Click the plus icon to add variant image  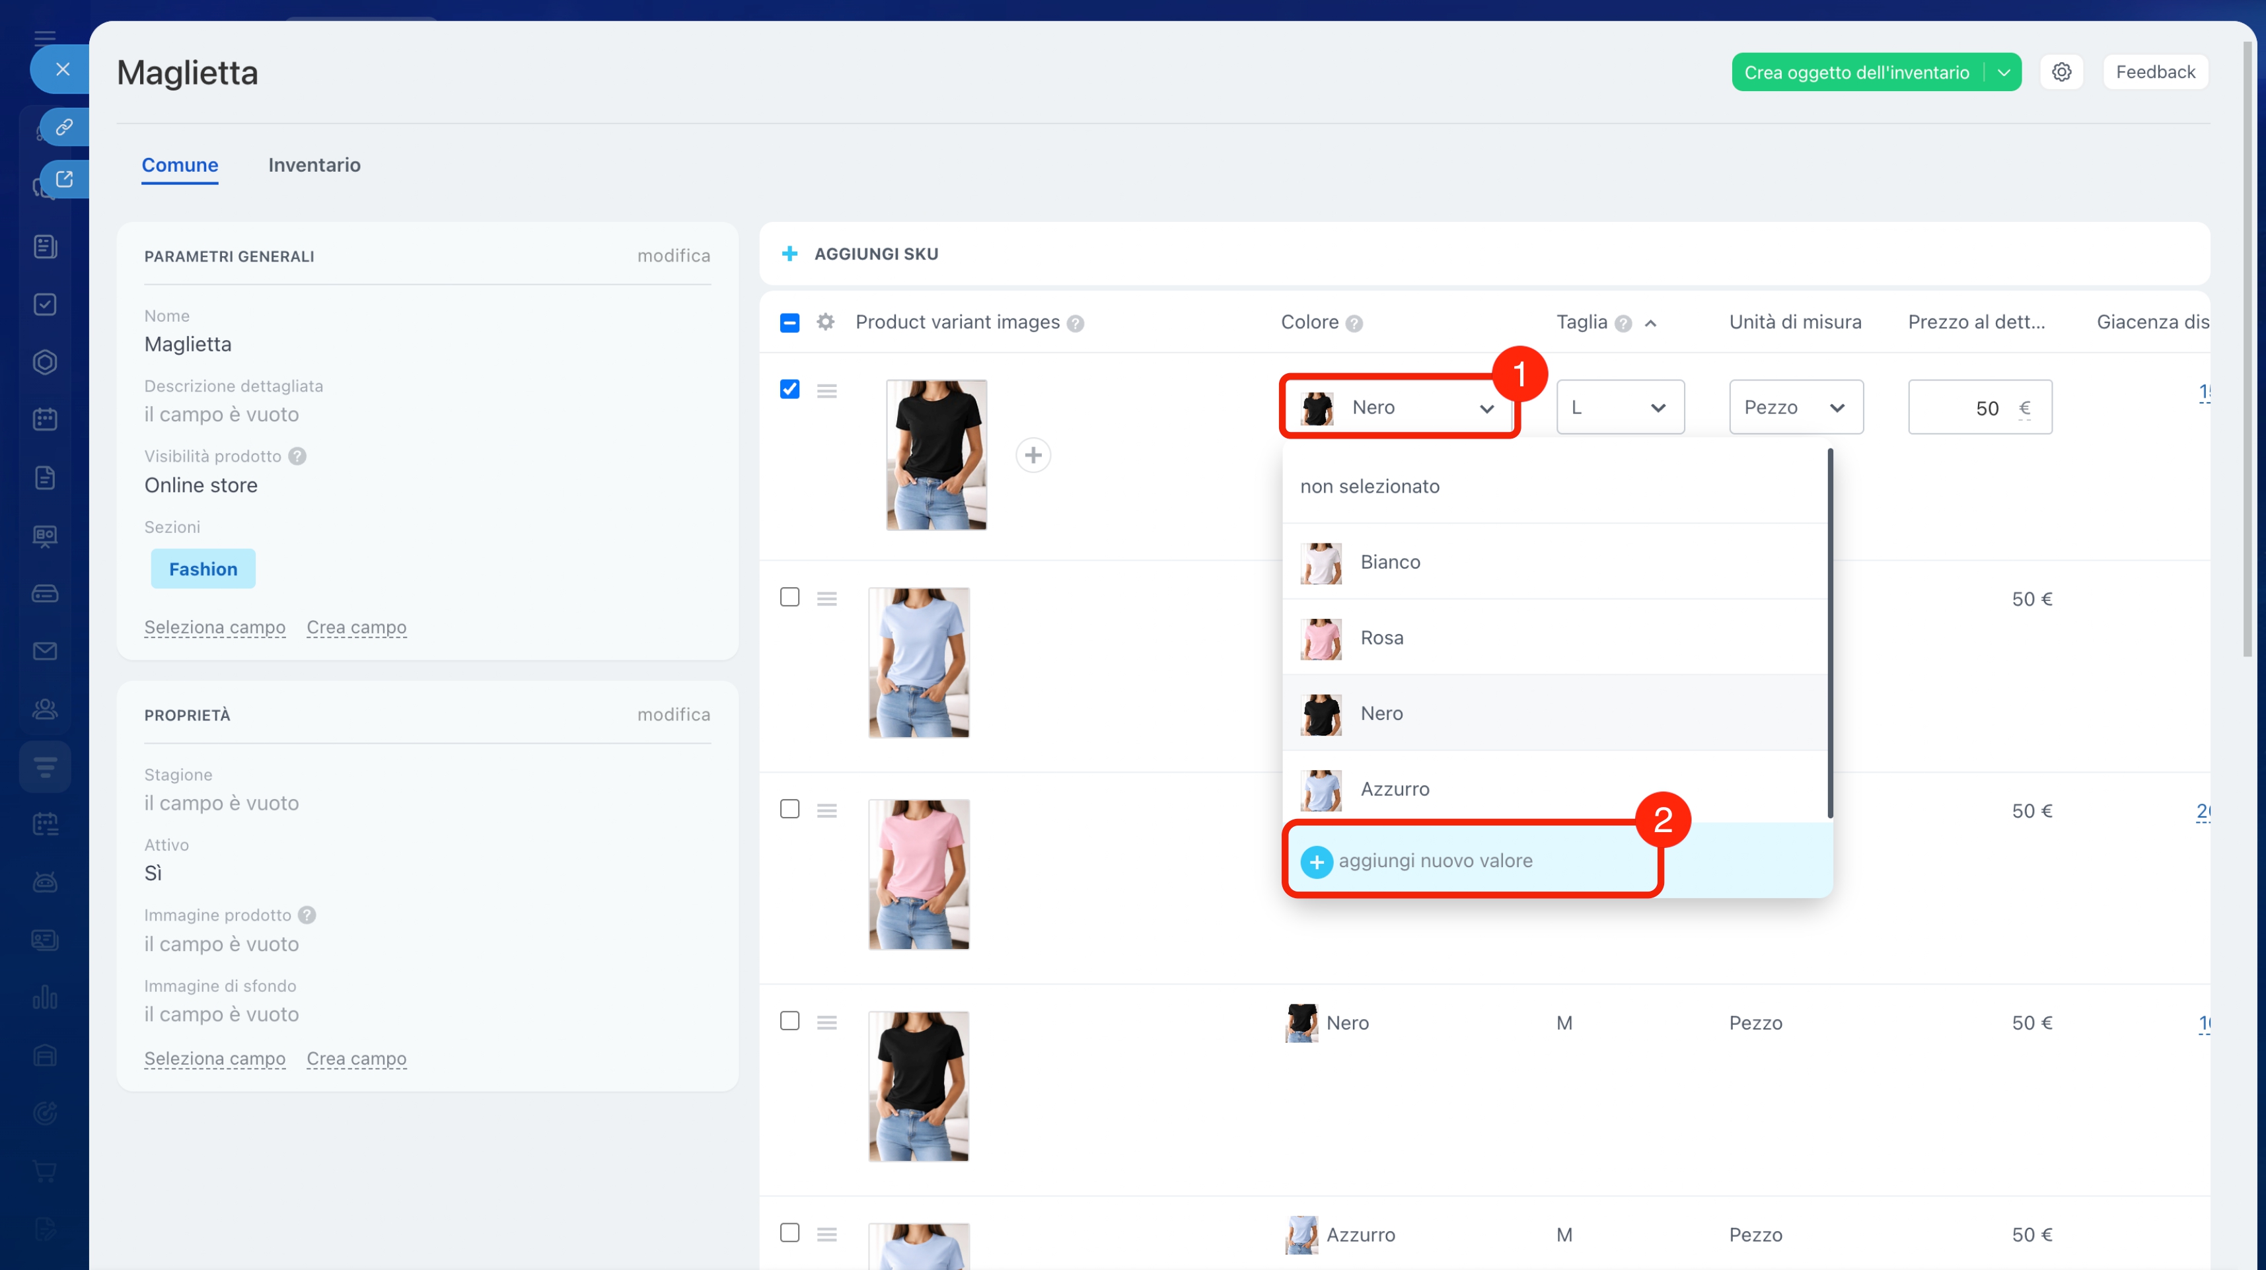[x=1033, y=454]
